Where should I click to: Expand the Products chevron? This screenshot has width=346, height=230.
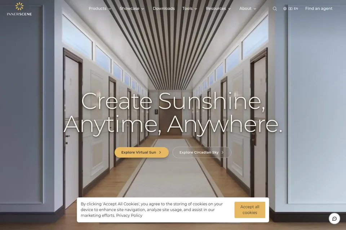point(110,9)
